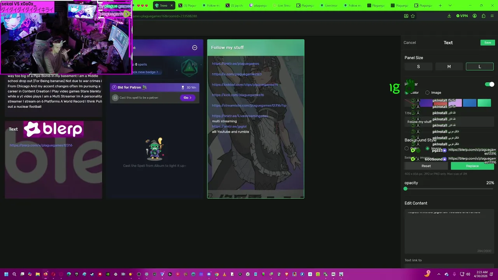This screenshot has height=280, width=498.
Task: Collapse the panel with the minus circle icon
Action: click(195, 47)
